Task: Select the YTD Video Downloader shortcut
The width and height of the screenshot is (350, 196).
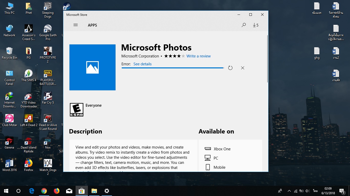Action: [29, 100]
